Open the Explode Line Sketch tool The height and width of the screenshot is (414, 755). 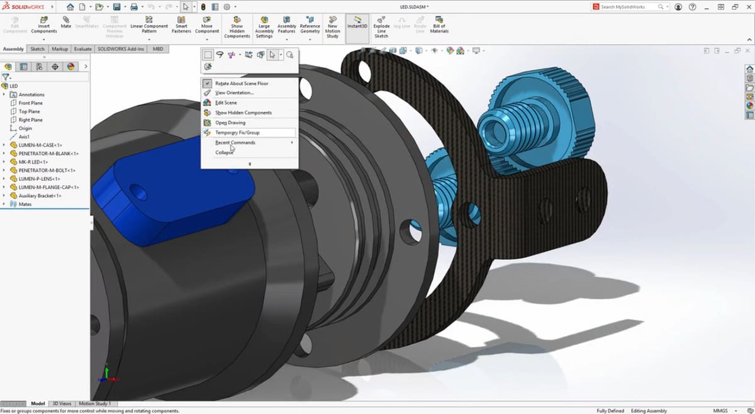(x=381, y=27)
